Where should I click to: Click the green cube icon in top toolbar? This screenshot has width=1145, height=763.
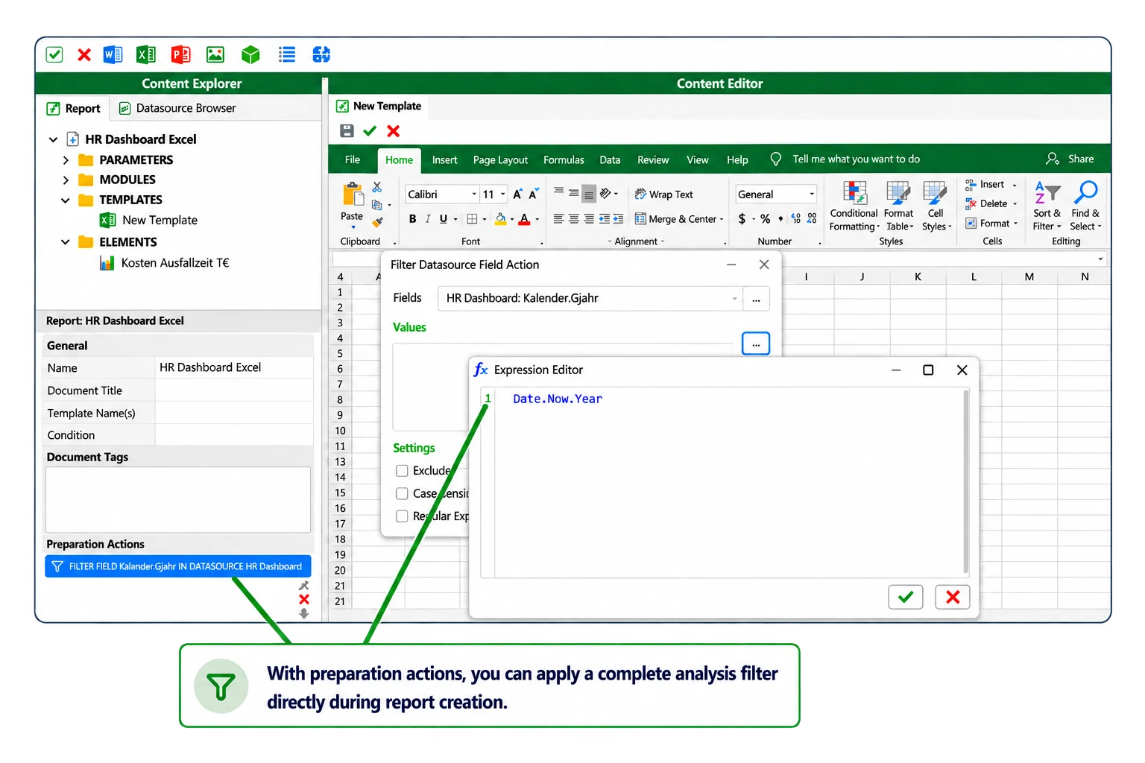[250, 54]
